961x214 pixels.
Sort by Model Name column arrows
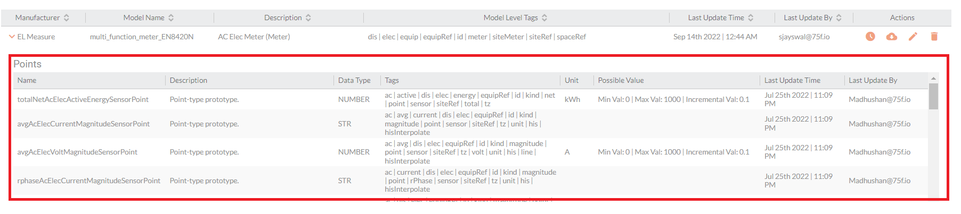pos(171,18)
